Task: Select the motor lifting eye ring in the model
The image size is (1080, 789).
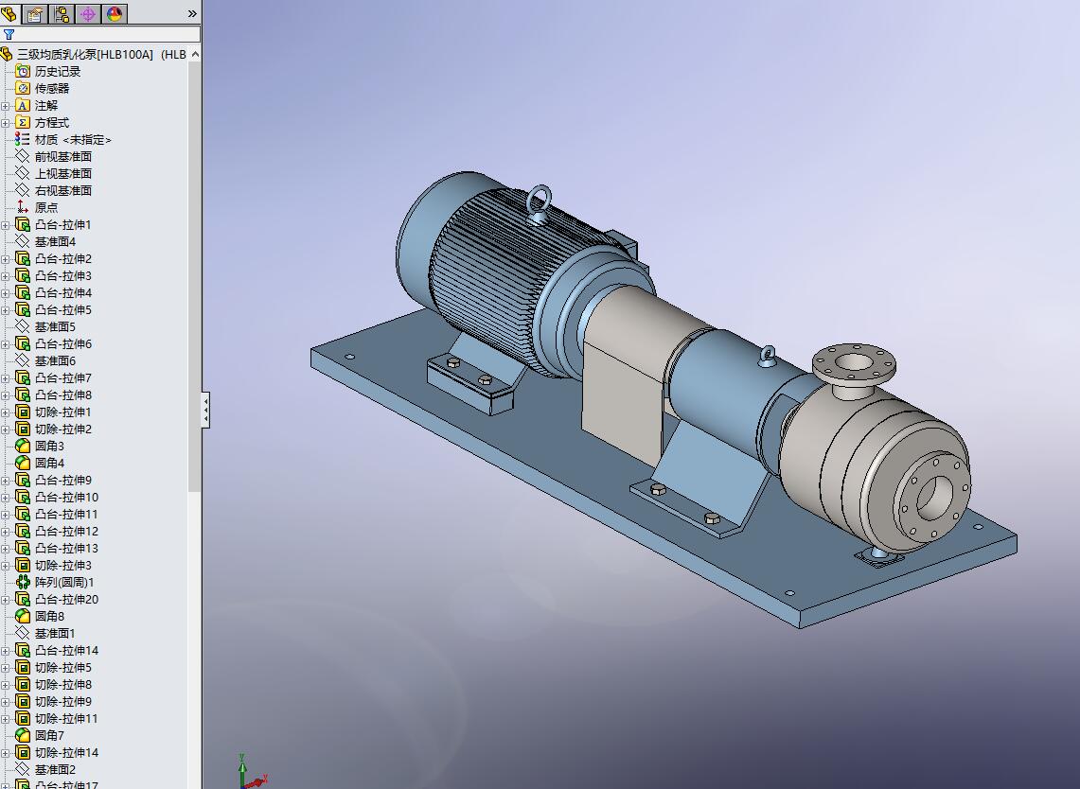Action: (x=538, y=203)
